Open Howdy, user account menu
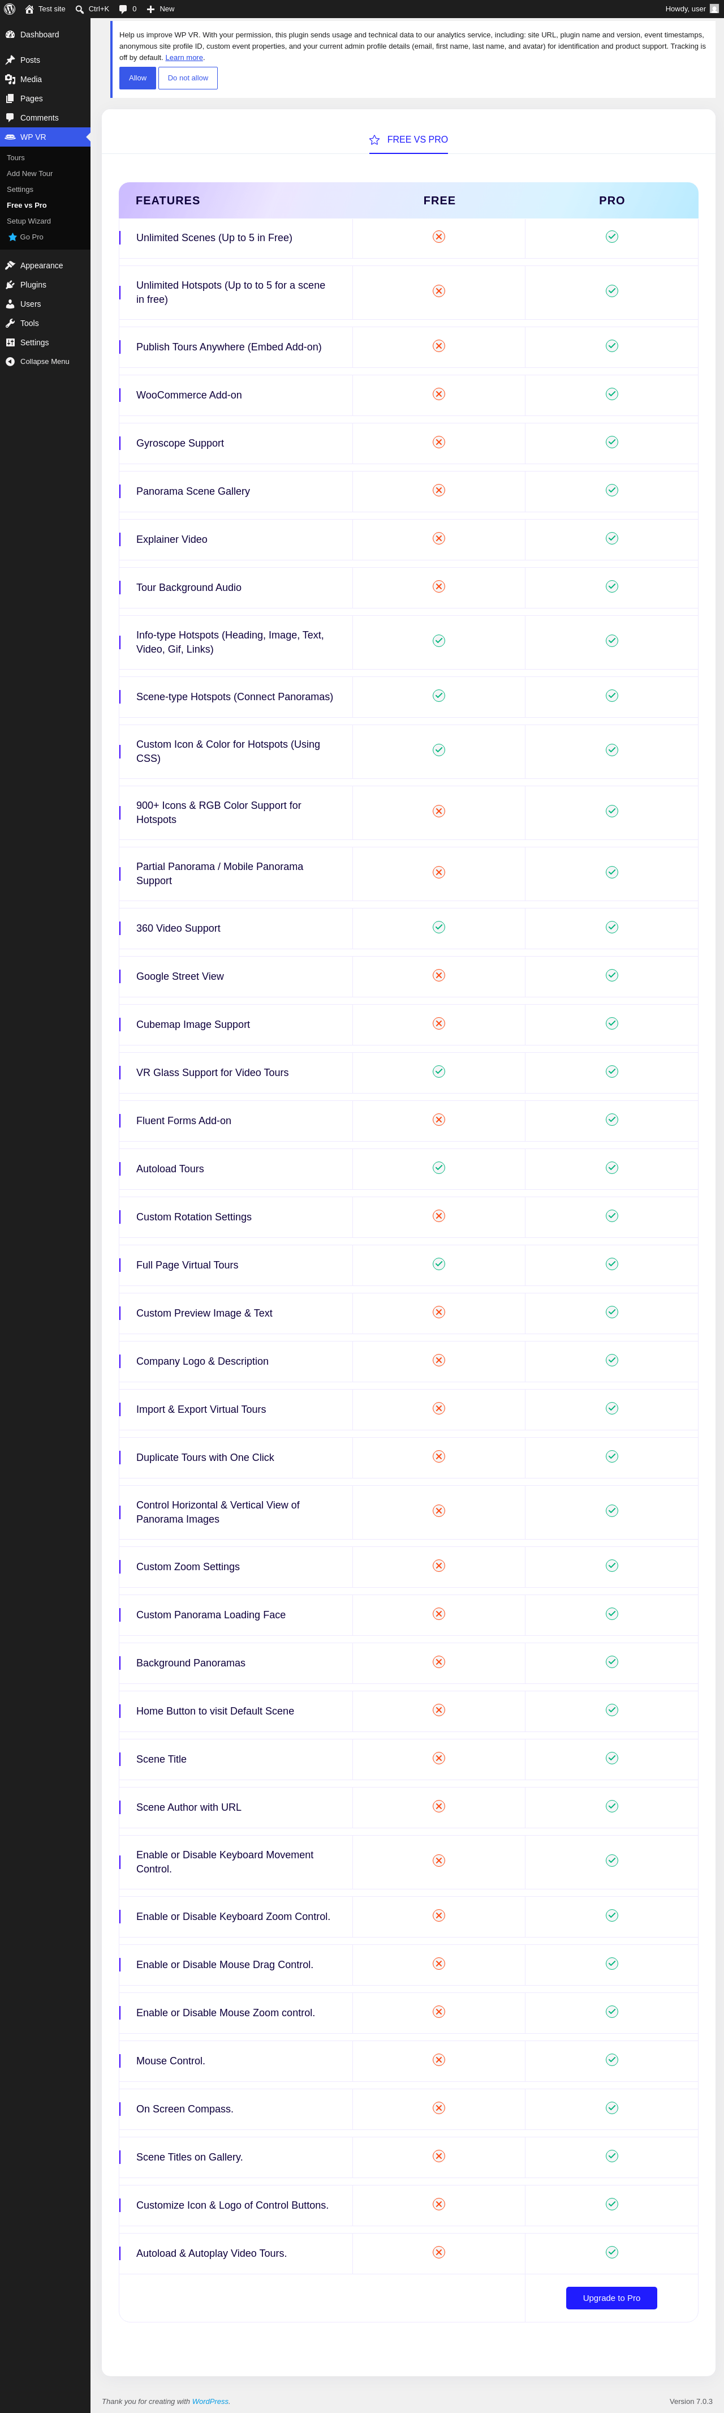 691,8
